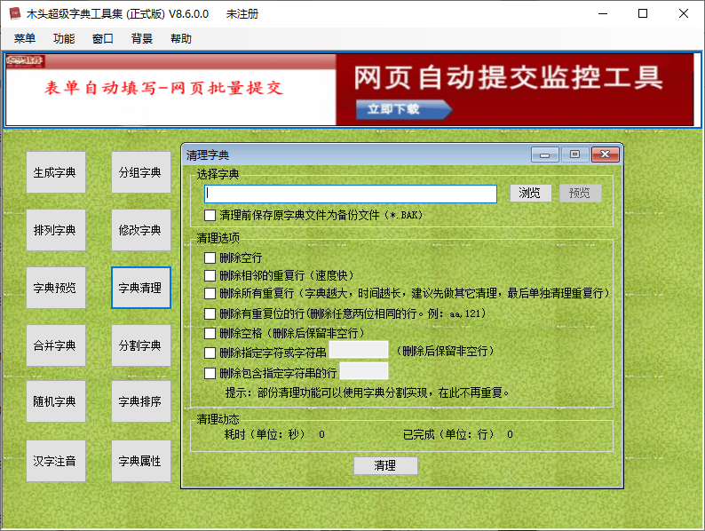Open the 背景 menu
The width and height of the screenshot is (705, 531).
click(142, 38)
